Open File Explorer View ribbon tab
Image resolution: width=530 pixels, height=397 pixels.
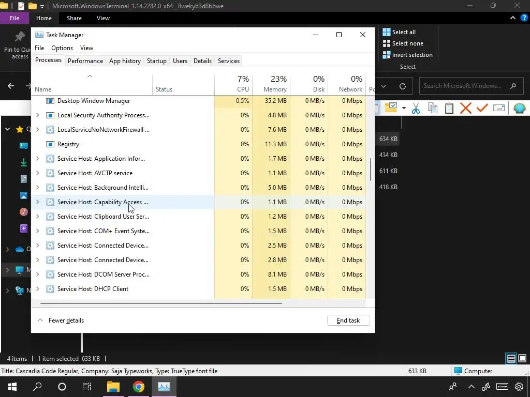(103, 18)
